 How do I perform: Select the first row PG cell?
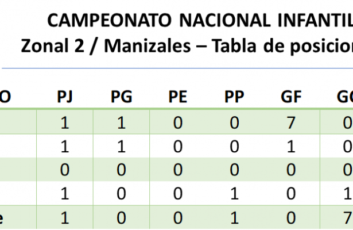[121, 123]
